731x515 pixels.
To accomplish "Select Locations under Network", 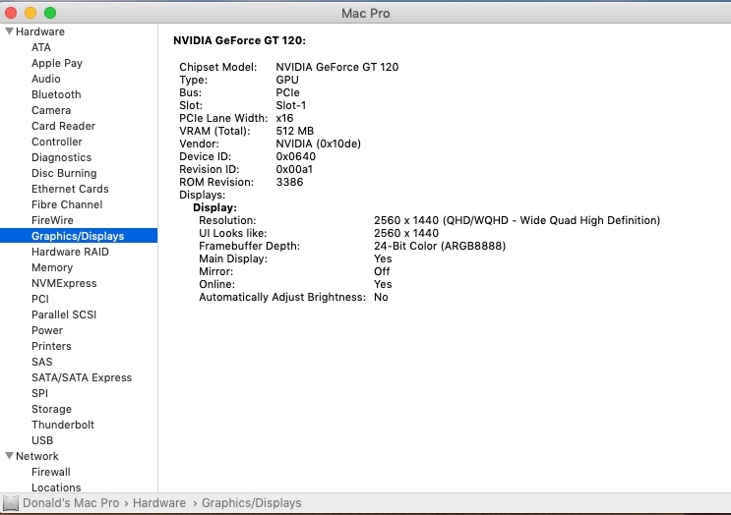I will [56, 487].
